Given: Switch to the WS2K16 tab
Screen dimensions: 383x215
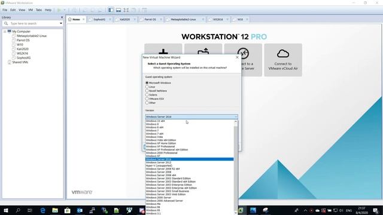Looking at the screenshot, I should tap(218, 19).
